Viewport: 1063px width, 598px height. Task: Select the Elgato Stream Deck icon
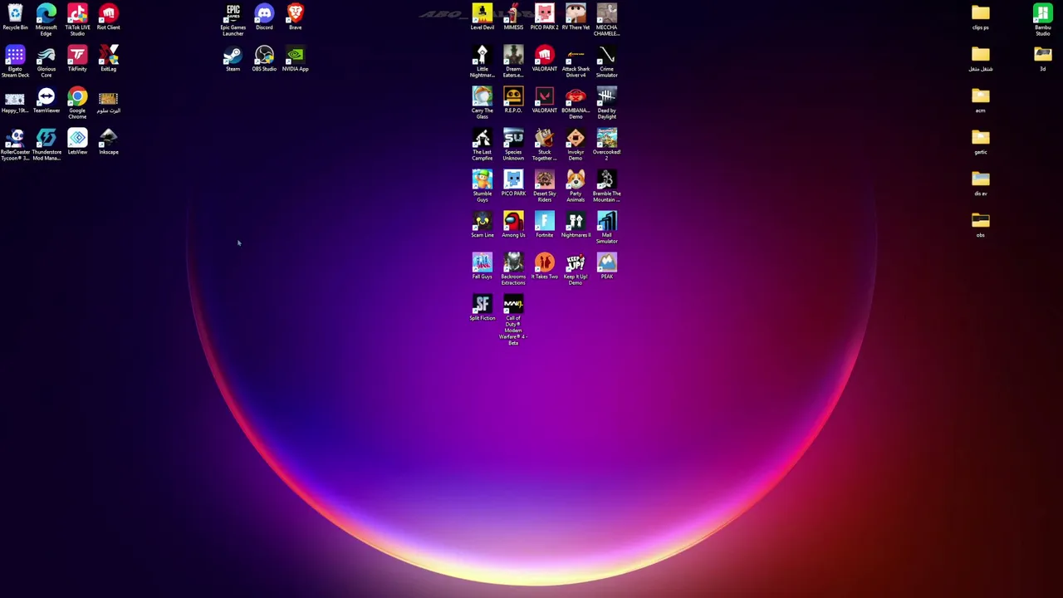point(15,61)
